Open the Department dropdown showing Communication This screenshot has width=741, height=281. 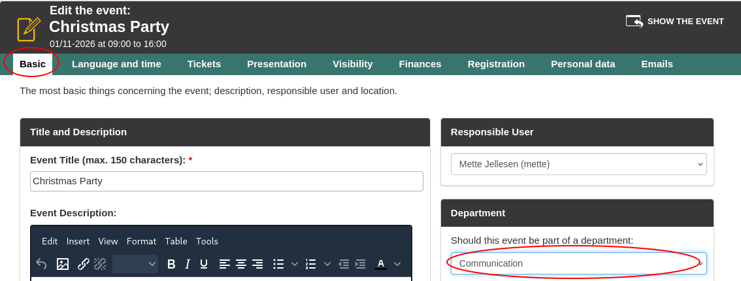(578, 263)
